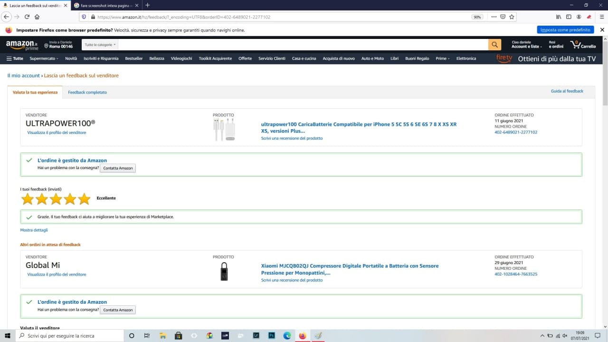Click the fifth star rating for ULTRAPOWER100
This screenshot has height=342, width=608.
click(x=84, y=199)
